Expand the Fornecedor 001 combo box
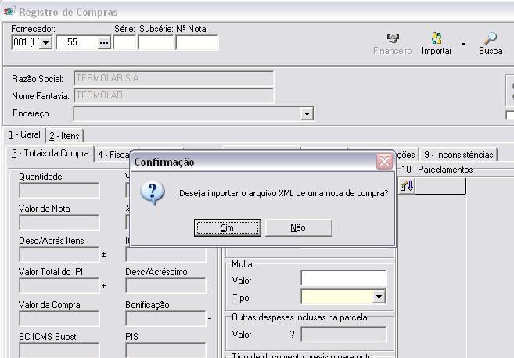The width and height of the screenshot is (514, 358). (46, 42)
